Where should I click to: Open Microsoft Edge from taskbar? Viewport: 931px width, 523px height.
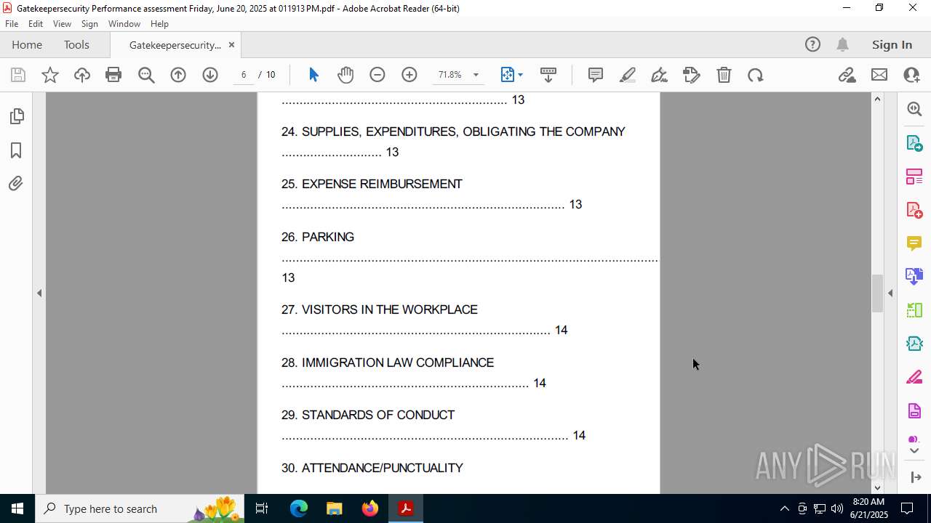pyautogui.click(x=299, y=508)
